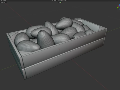Toggle the snapping magnet button

[61, 0]
